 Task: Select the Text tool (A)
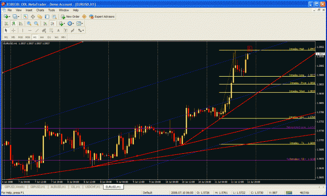(x=59, y=30)
